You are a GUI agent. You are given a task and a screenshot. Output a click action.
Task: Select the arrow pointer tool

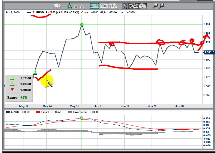pos(125,6)
